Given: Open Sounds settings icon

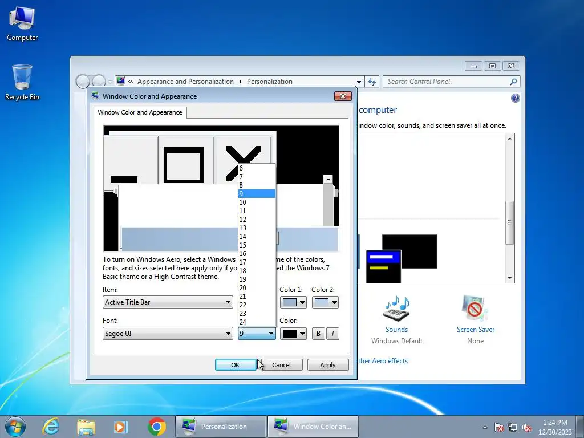Looking at the screenshot, I should pyautogui.click(x=396, y=308).
